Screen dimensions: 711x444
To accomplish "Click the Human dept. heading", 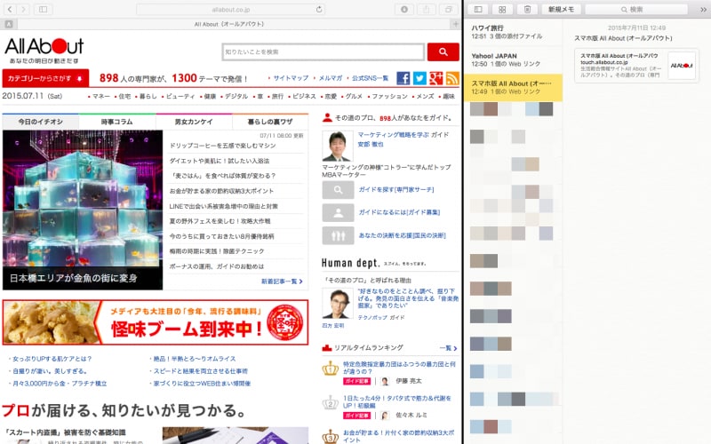I will [350, 263].
